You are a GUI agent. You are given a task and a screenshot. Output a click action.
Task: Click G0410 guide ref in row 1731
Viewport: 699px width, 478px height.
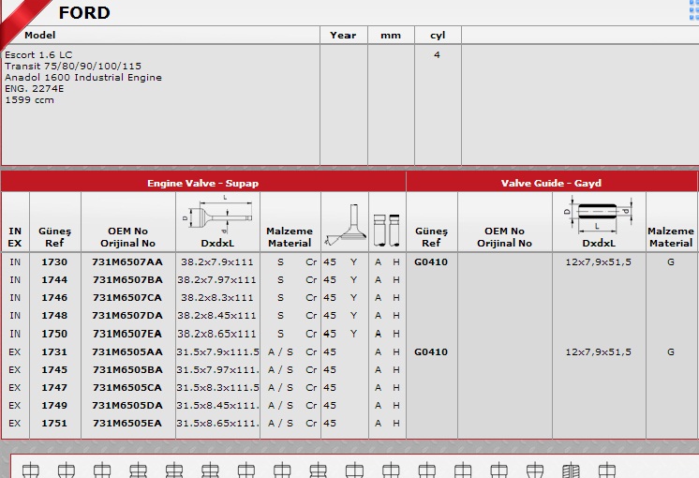pos(431,352)
